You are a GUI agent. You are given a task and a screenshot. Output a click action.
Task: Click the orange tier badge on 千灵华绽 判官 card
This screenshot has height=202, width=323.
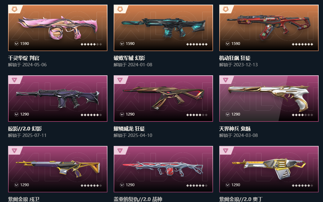point(14,9)
